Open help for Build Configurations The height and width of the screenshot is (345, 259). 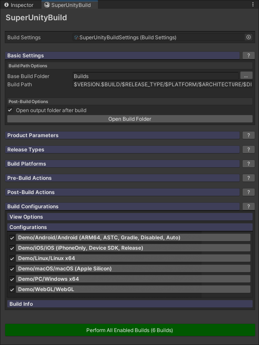pyautogui.click(x=248, y=206)
